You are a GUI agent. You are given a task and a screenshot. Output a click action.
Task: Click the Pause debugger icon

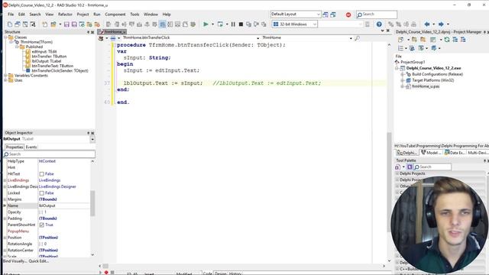(x=233, y=24)
